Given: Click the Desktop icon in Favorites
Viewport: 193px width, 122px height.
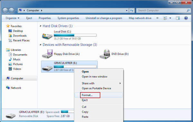Looking at the screenshot, I should (10, 31).
